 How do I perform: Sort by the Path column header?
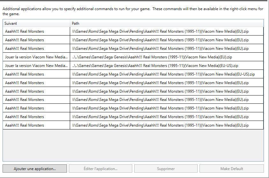click(x=167, y=23)
